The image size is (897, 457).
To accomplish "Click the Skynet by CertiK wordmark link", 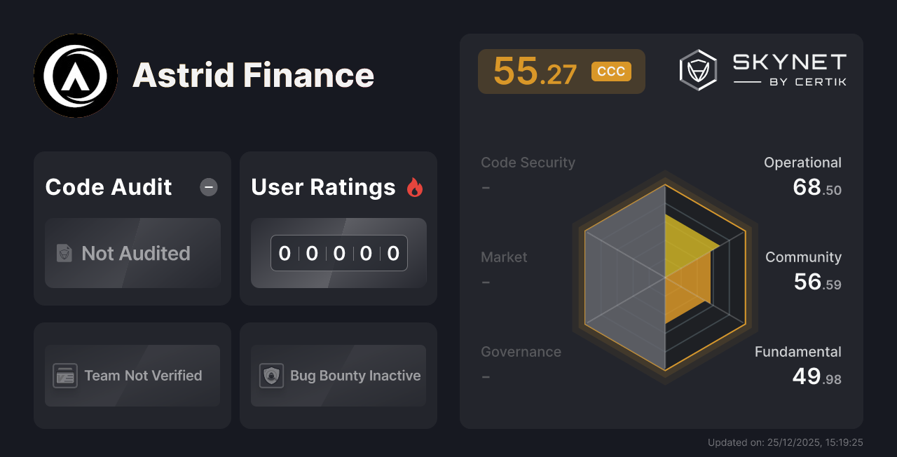I will [788, 69].
